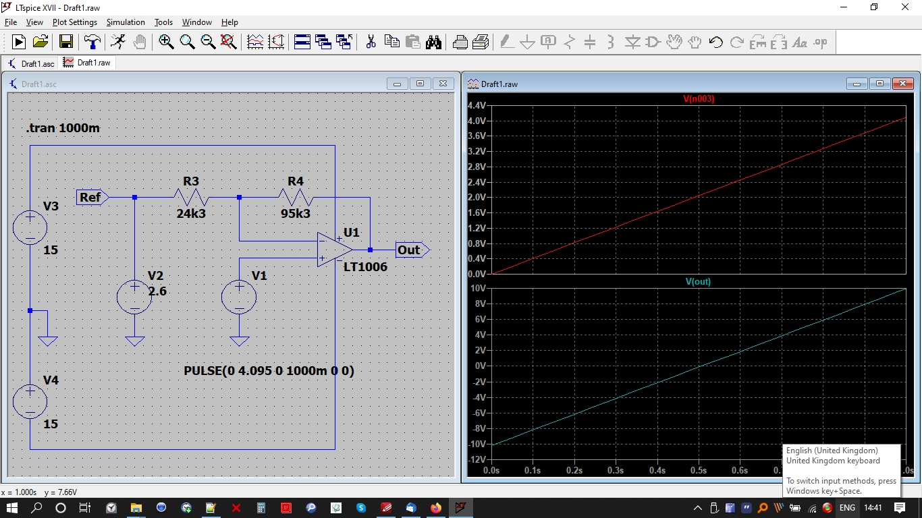The height and width of the screenshot is (518, 922).
Task: Switch to the Draft1.raw tab
Action: coord(87,63)
